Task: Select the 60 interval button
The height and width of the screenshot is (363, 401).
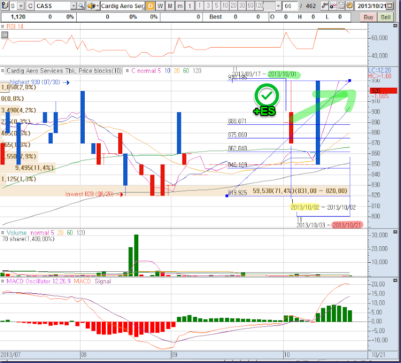Action: (250, 6)
